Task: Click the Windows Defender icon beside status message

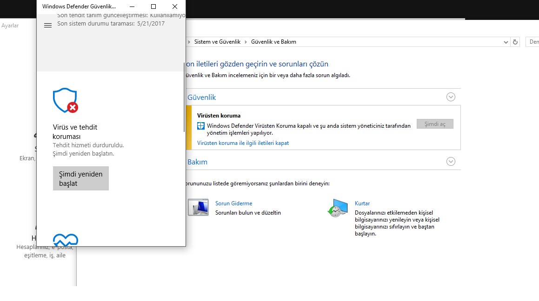Action: coord(201,126)
